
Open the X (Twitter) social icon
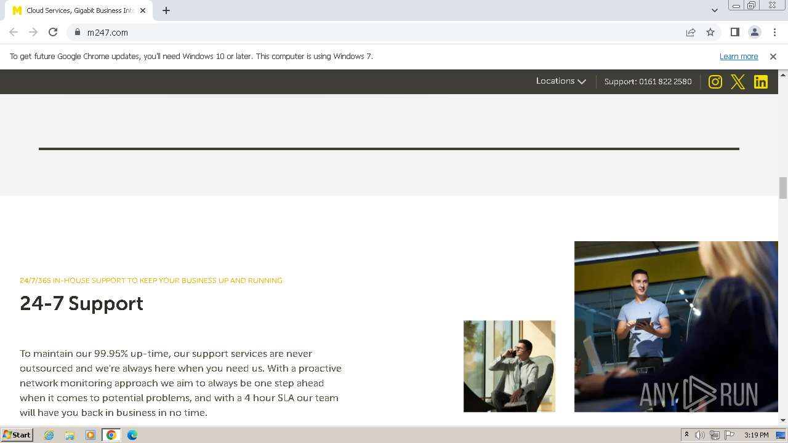(738, 82)
